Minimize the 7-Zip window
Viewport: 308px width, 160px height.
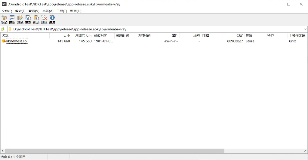tap(276, 4)
